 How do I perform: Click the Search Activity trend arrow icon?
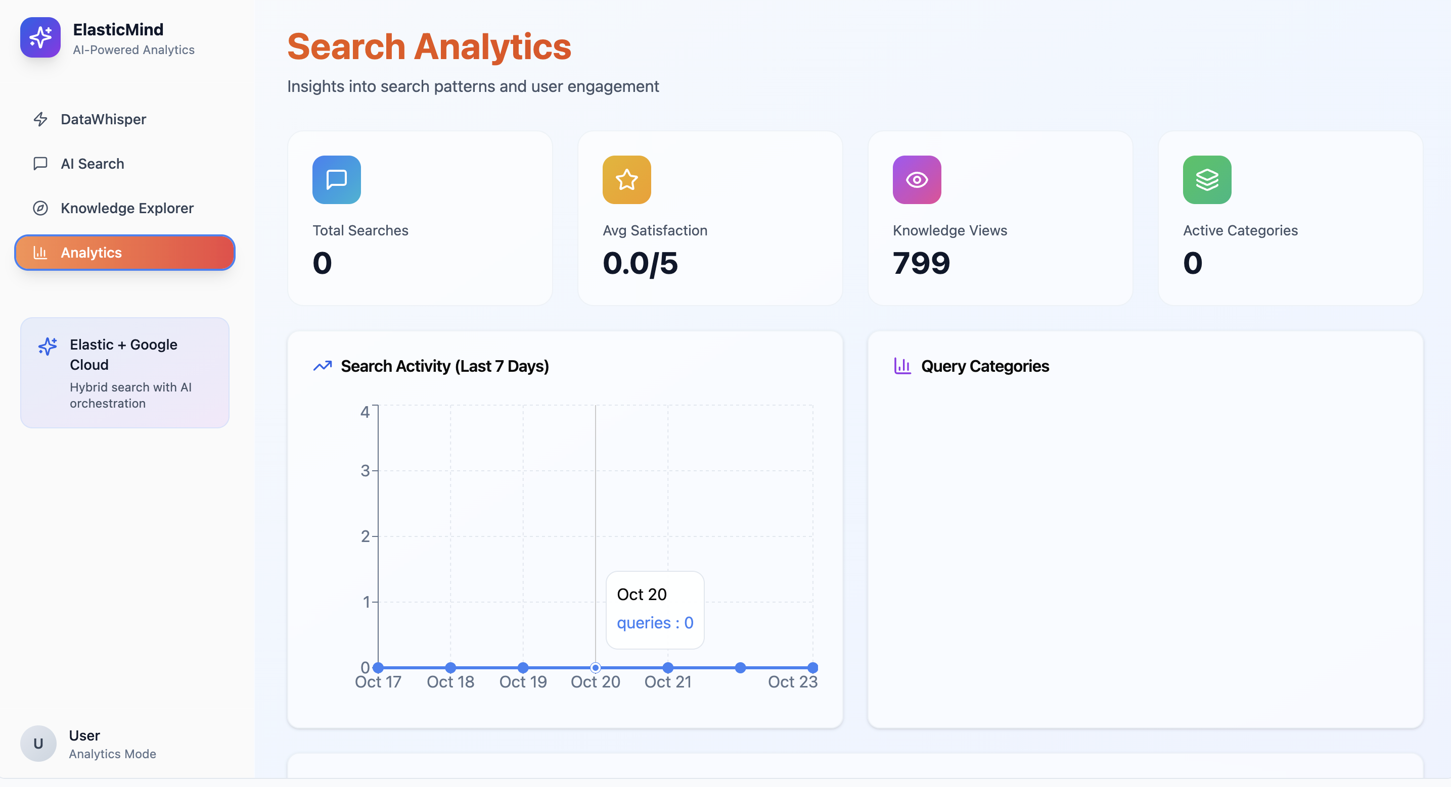point(322,366)
